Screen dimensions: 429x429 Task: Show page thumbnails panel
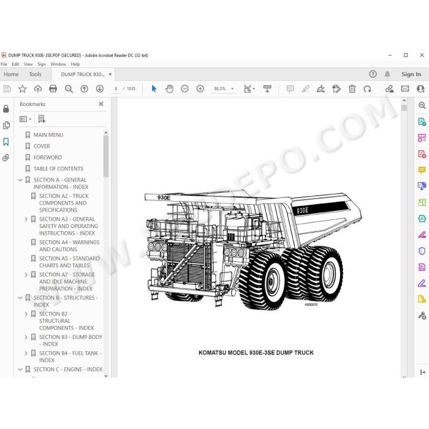tap(6, 125)
